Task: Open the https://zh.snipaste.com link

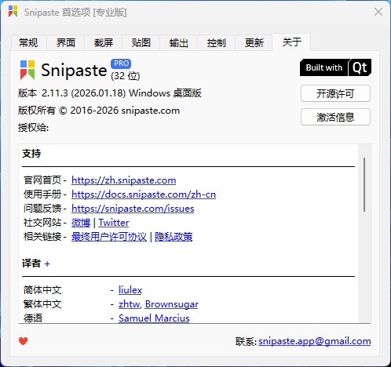Action: pos(123,180)
